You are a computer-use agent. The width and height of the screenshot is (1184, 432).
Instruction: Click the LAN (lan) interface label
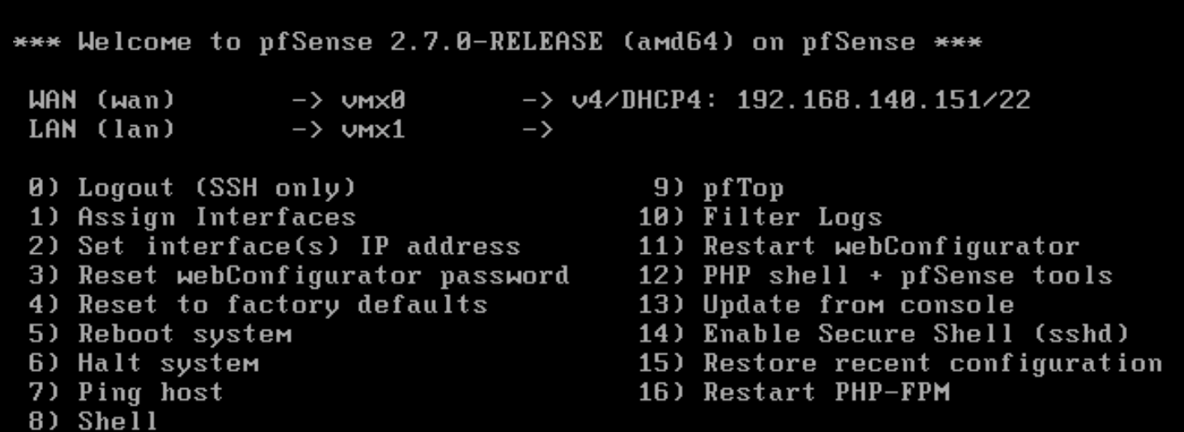pos(102,129)
